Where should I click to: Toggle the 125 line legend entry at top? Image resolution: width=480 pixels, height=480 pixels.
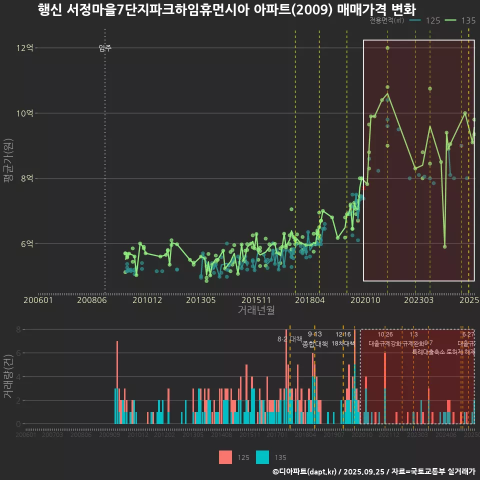(x=424, y=20)
